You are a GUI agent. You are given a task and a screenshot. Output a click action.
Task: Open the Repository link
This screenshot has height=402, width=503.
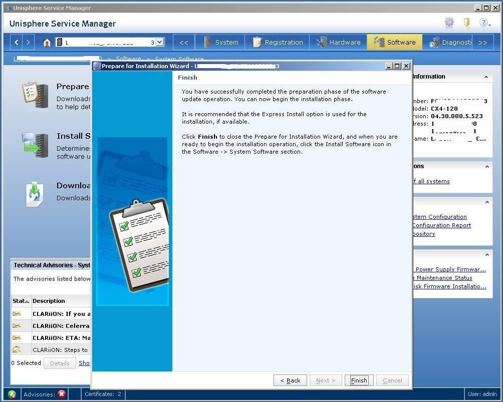(424, 234)
